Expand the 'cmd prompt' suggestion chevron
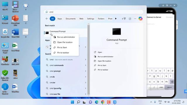Screen dimensions: 187x105 click(x=86, y=71)
